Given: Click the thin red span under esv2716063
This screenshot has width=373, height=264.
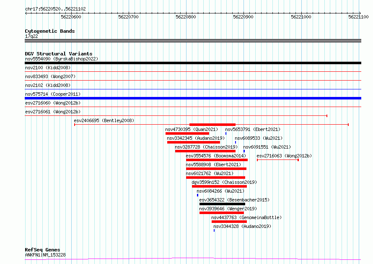Looking at the screenshot, I should pyautogui.click(x=278, y=160).
